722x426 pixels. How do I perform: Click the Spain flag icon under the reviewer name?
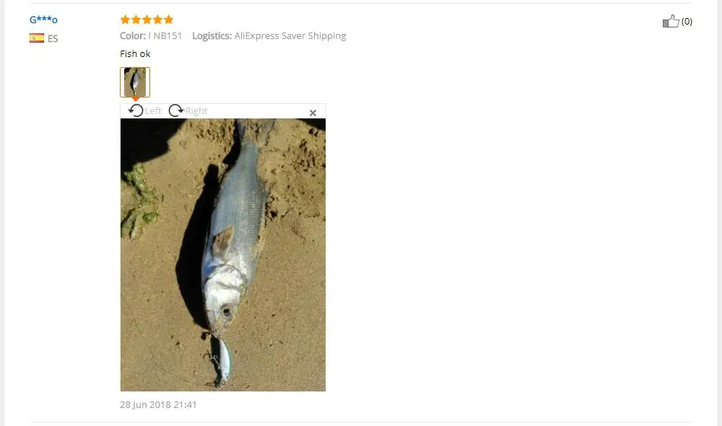click(x=37, y=38)
